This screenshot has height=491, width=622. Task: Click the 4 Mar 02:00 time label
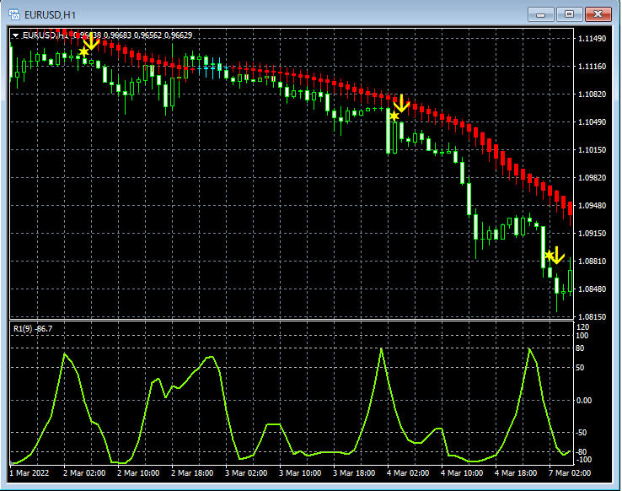coord(408,473)
